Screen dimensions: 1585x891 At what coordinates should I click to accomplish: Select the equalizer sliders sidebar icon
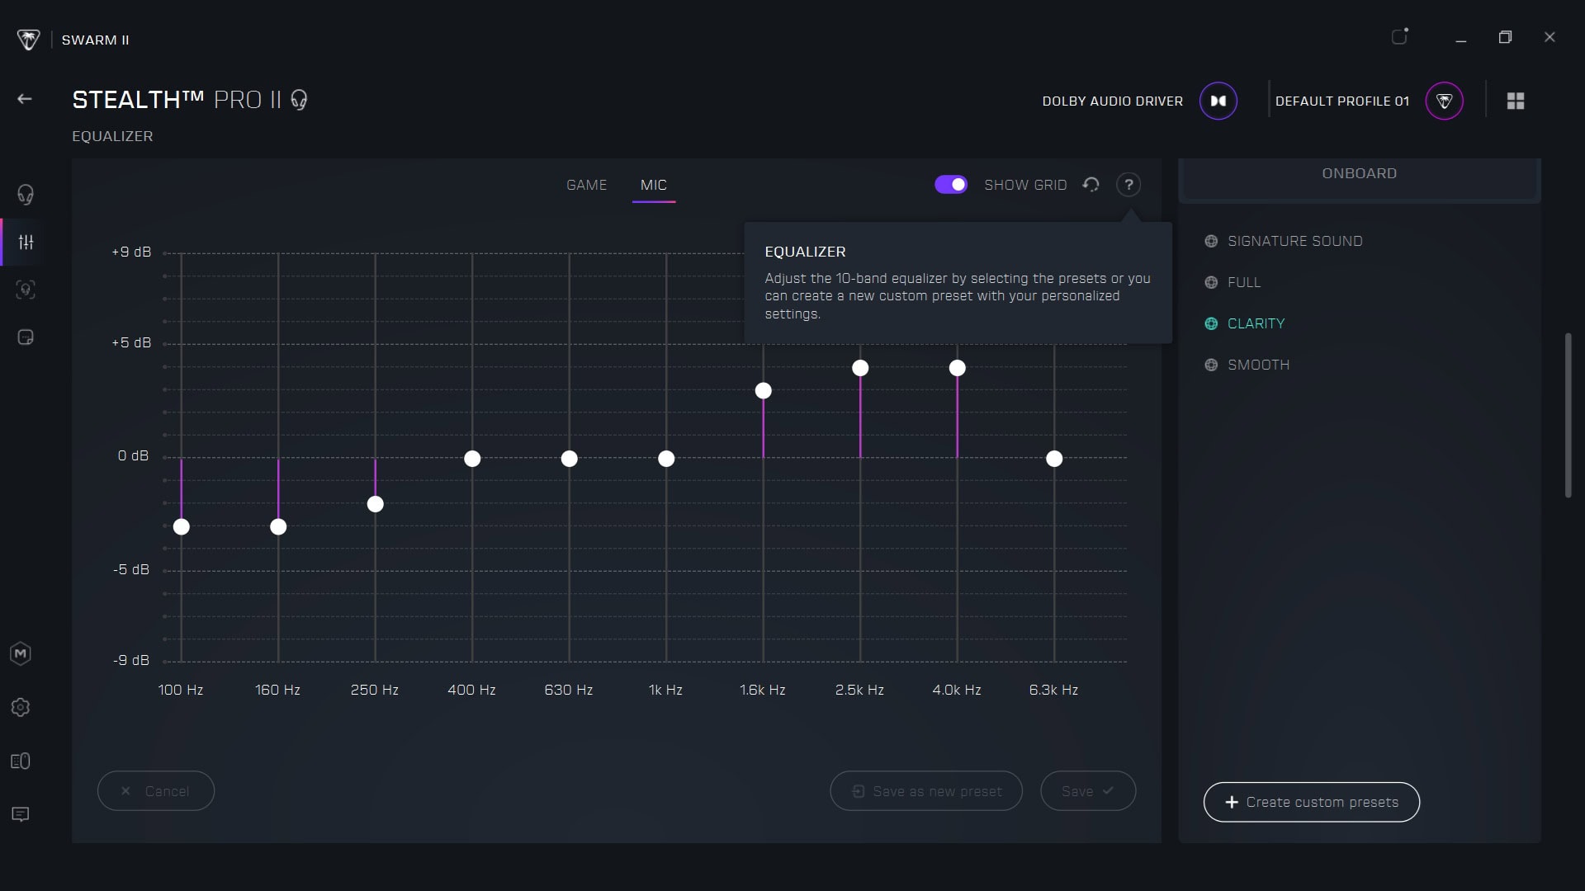(x=26, y=243)
